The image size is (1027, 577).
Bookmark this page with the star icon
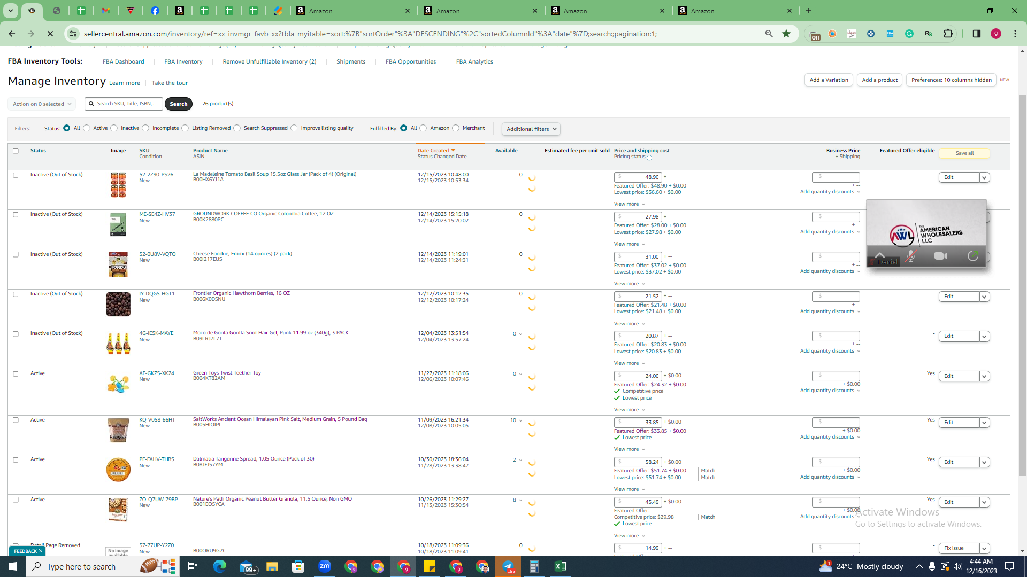pos(786,34)
